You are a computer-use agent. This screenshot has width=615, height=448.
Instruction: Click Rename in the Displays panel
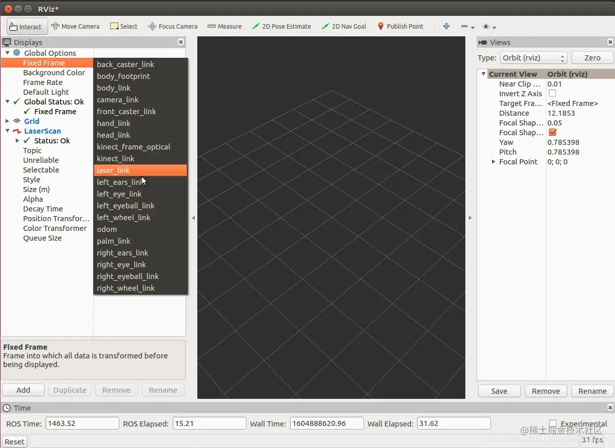(x=163, y=390)
